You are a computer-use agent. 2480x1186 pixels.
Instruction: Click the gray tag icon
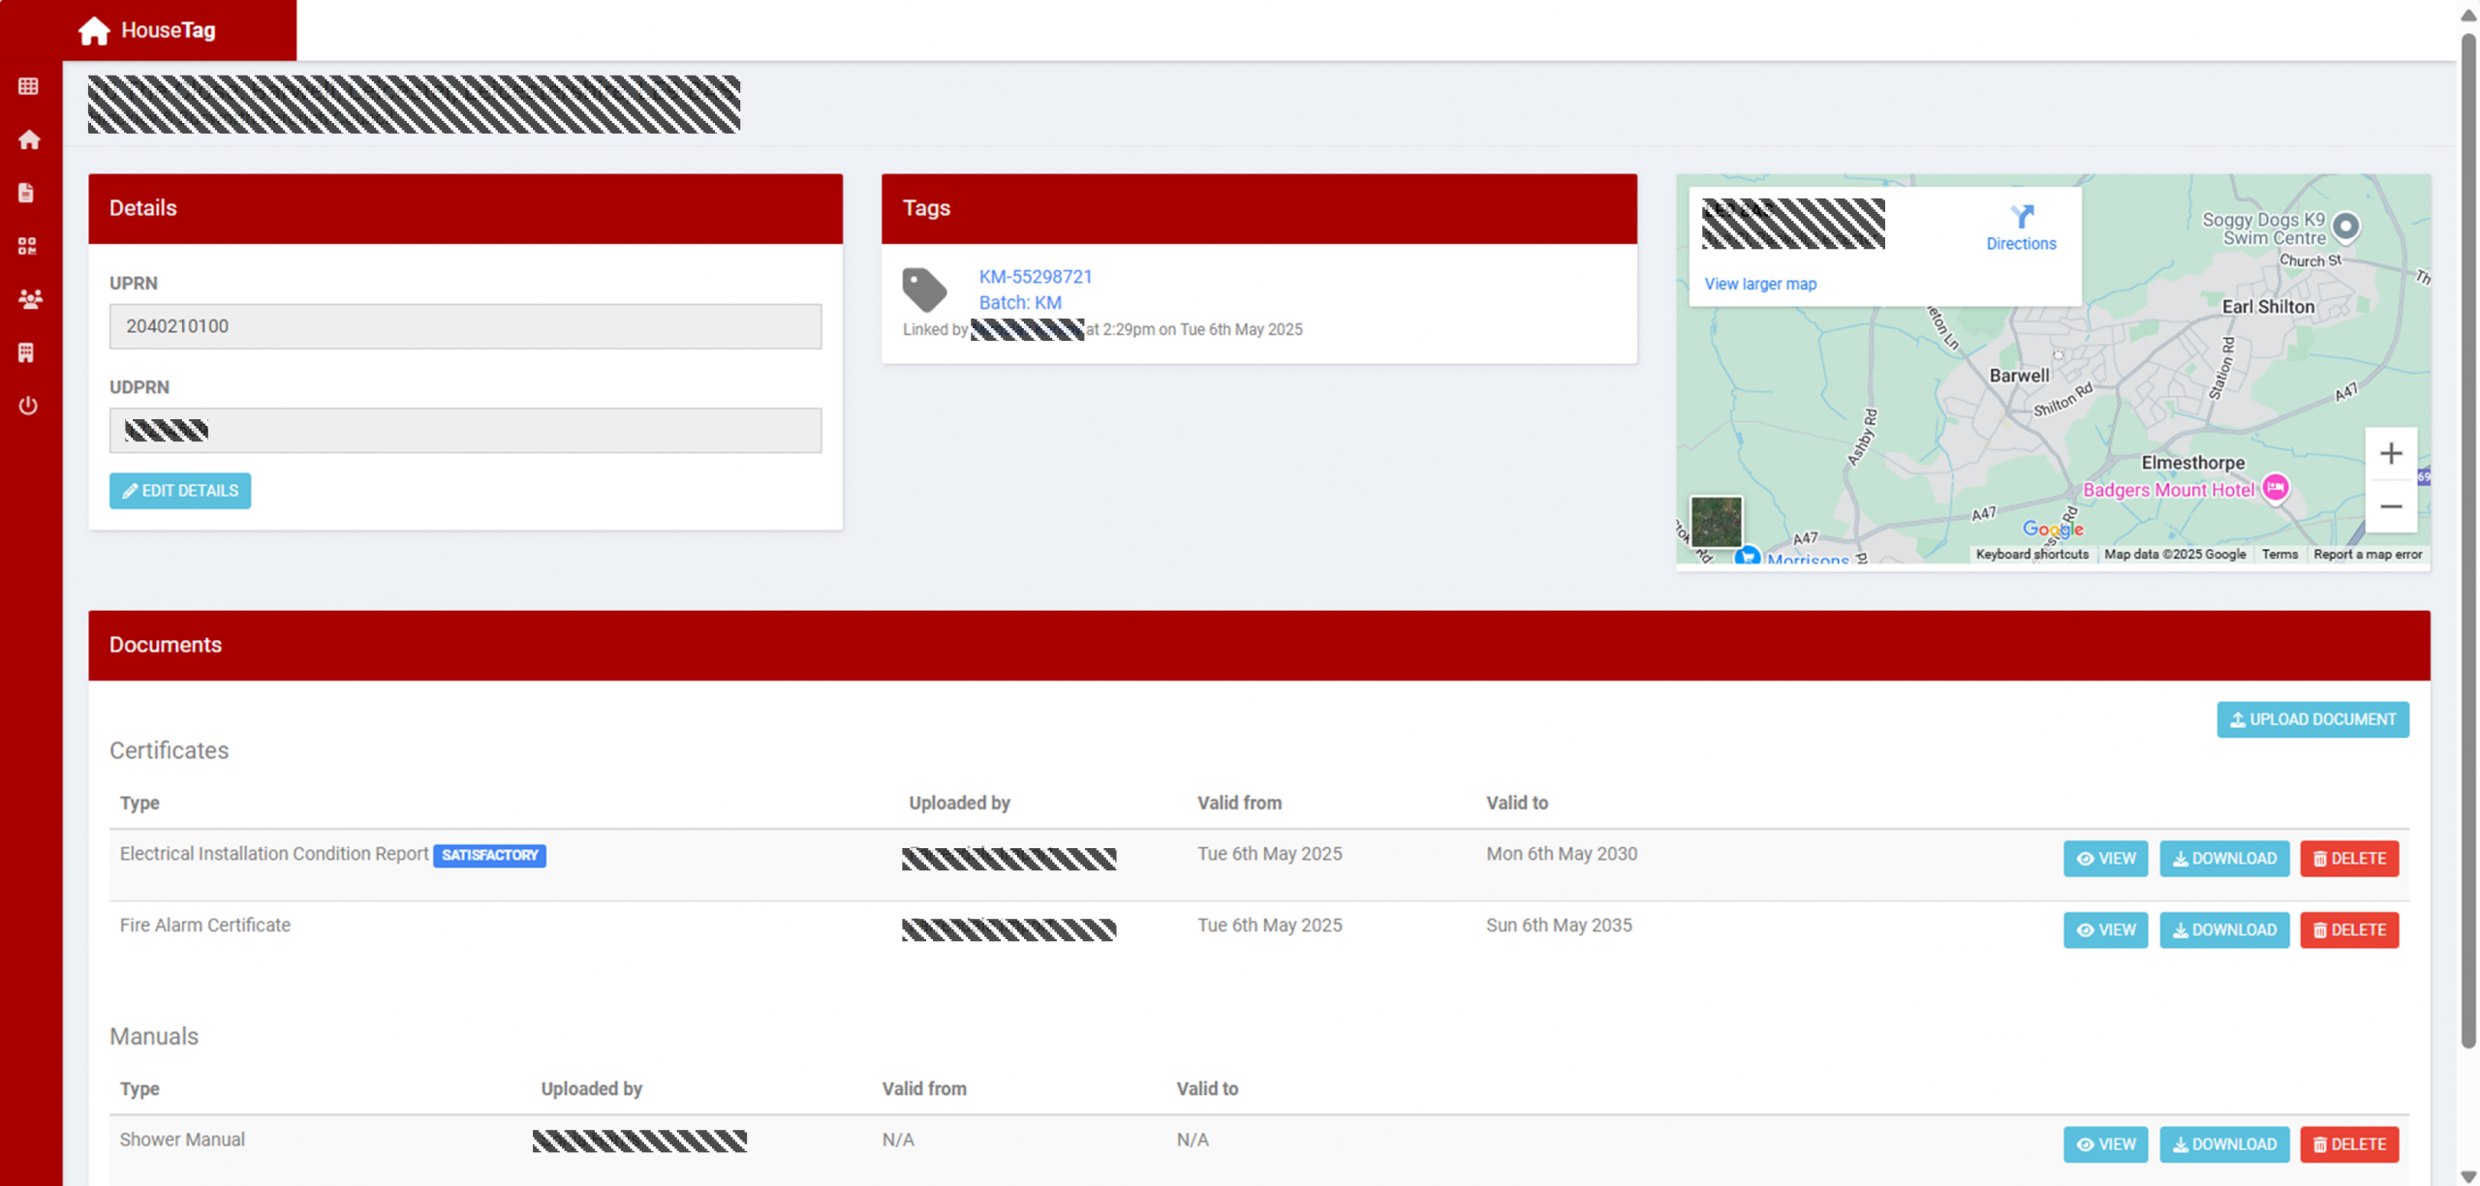point(924,289)
